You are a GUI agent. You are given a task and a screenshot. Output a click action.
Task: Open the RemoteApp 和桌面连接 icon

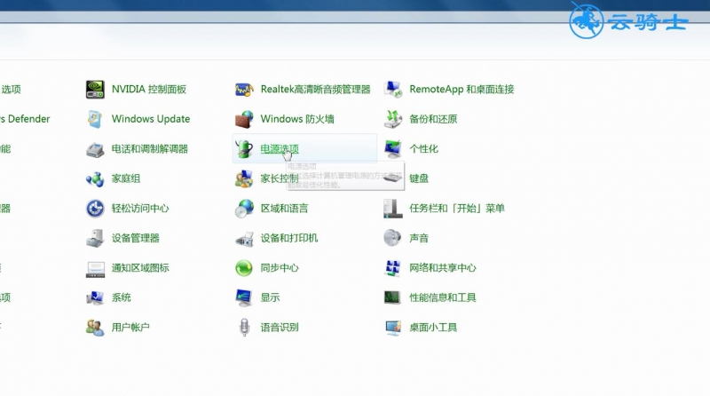(x=393, y=90)
